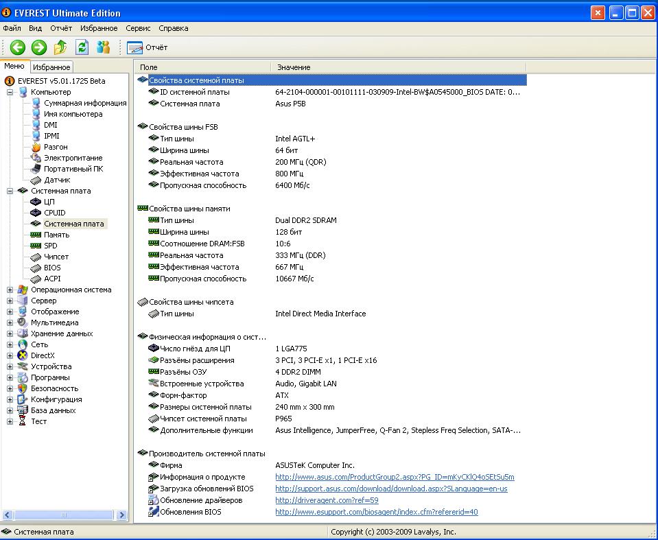Open the esupport.com biosagent link
This screenshot has height=540, width=658.
click(377, 513)
